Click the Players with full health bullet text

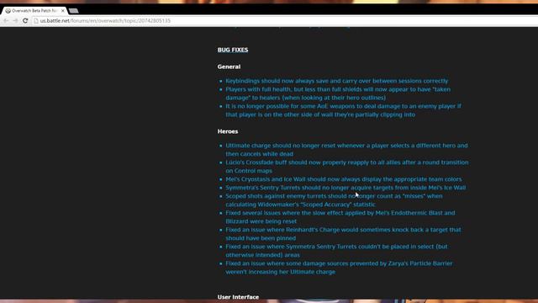pyautogui.click(x=338, y=93)
